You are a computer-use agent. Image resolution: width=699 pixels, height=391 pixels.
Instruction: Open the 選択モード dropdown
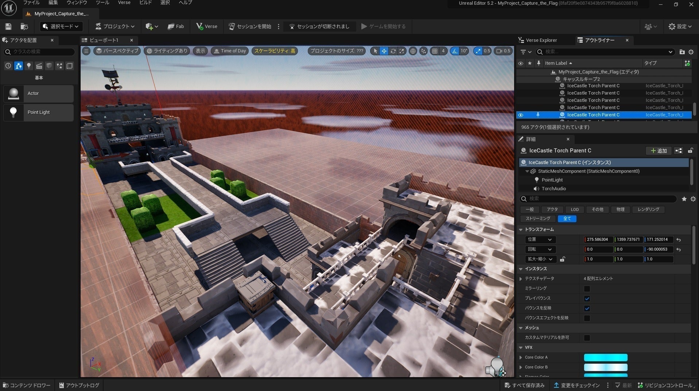[61, 27]
